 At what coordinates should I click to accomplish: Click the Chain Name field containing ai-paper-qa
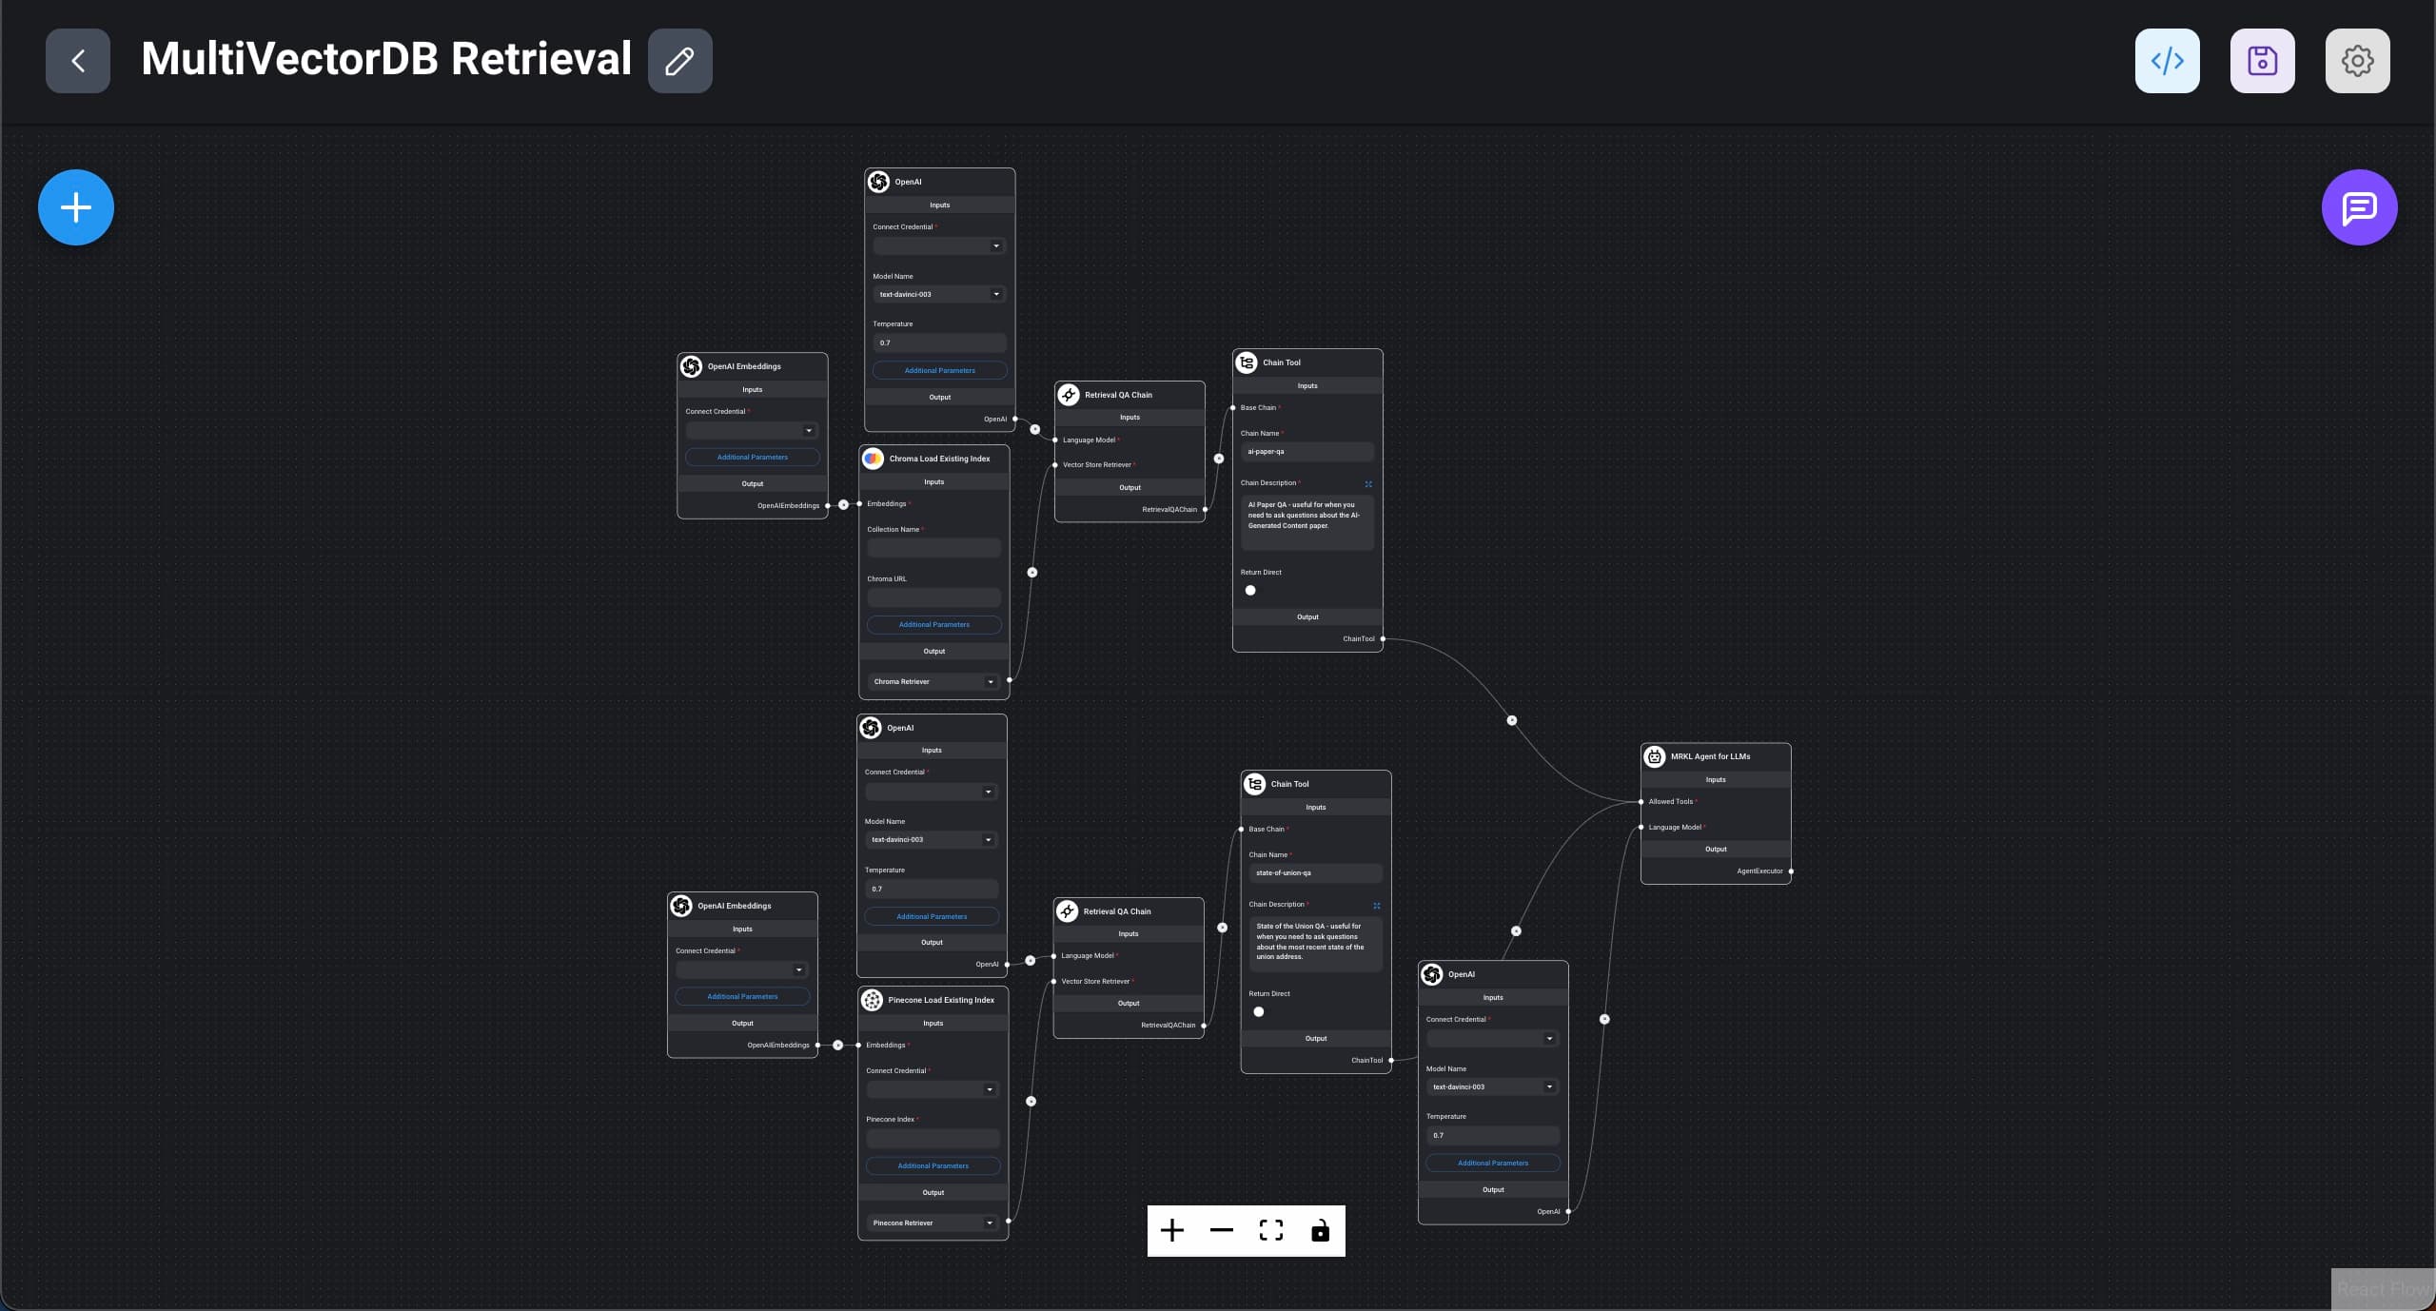1307,452
